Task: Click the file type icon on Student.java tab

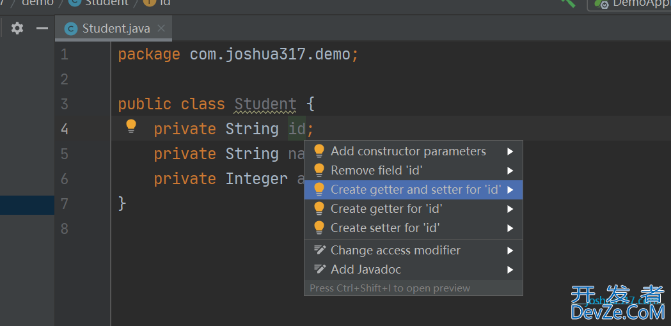Action: tap(70, 29)
